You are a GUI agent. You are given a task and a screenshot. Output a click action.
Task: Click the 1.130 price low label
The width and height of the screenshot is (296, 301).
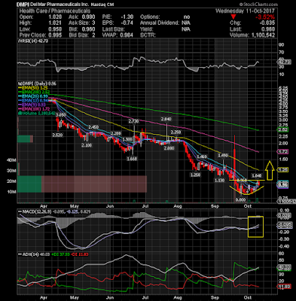point(219,181)
